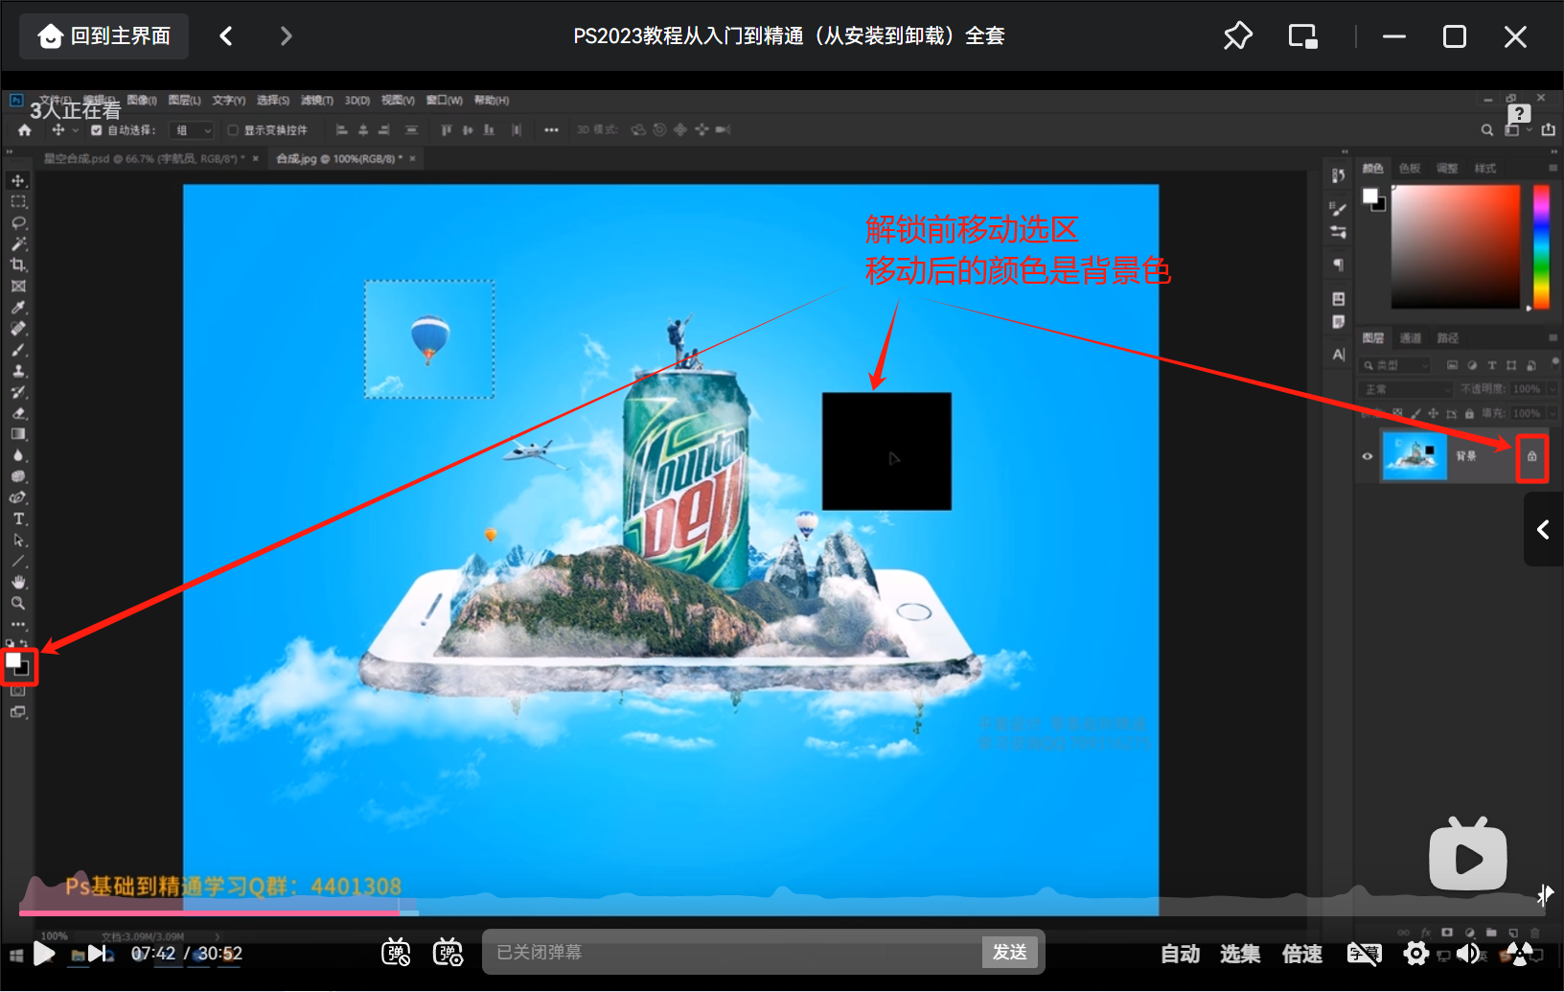Select the Lasso tool
This screenshot has width=1564, height=992.
coord(18,222)
